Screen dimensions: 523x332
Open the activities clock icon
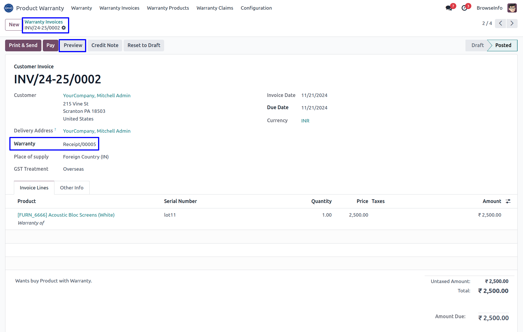pyautogui.click(x=464, y=8)
